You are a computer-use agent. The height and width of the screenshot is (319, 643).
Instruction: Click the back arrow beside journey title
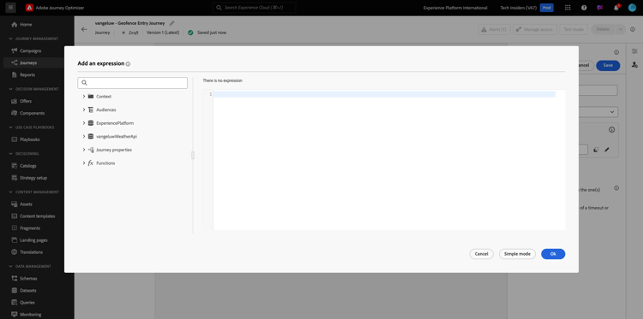point(84,29)
